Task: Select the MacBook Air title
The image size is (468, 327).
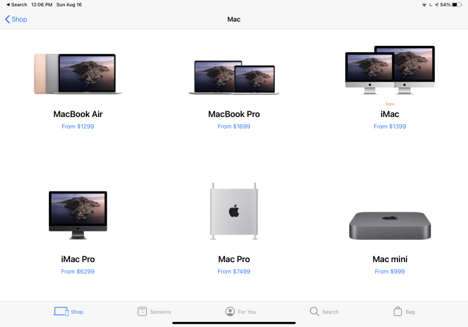Action: [78, 114]
